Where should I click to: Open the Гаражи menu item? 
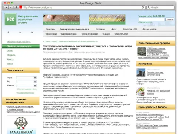coord(106,34)
